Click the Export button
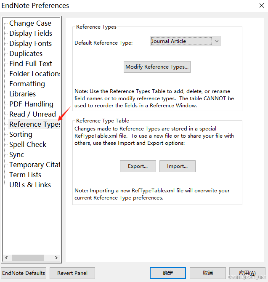 138,166
